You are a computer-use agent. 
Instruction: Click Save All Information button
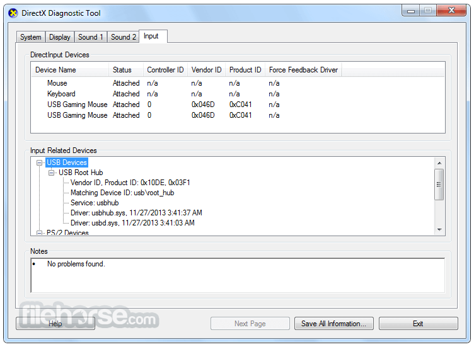click(x=333, y=324)
